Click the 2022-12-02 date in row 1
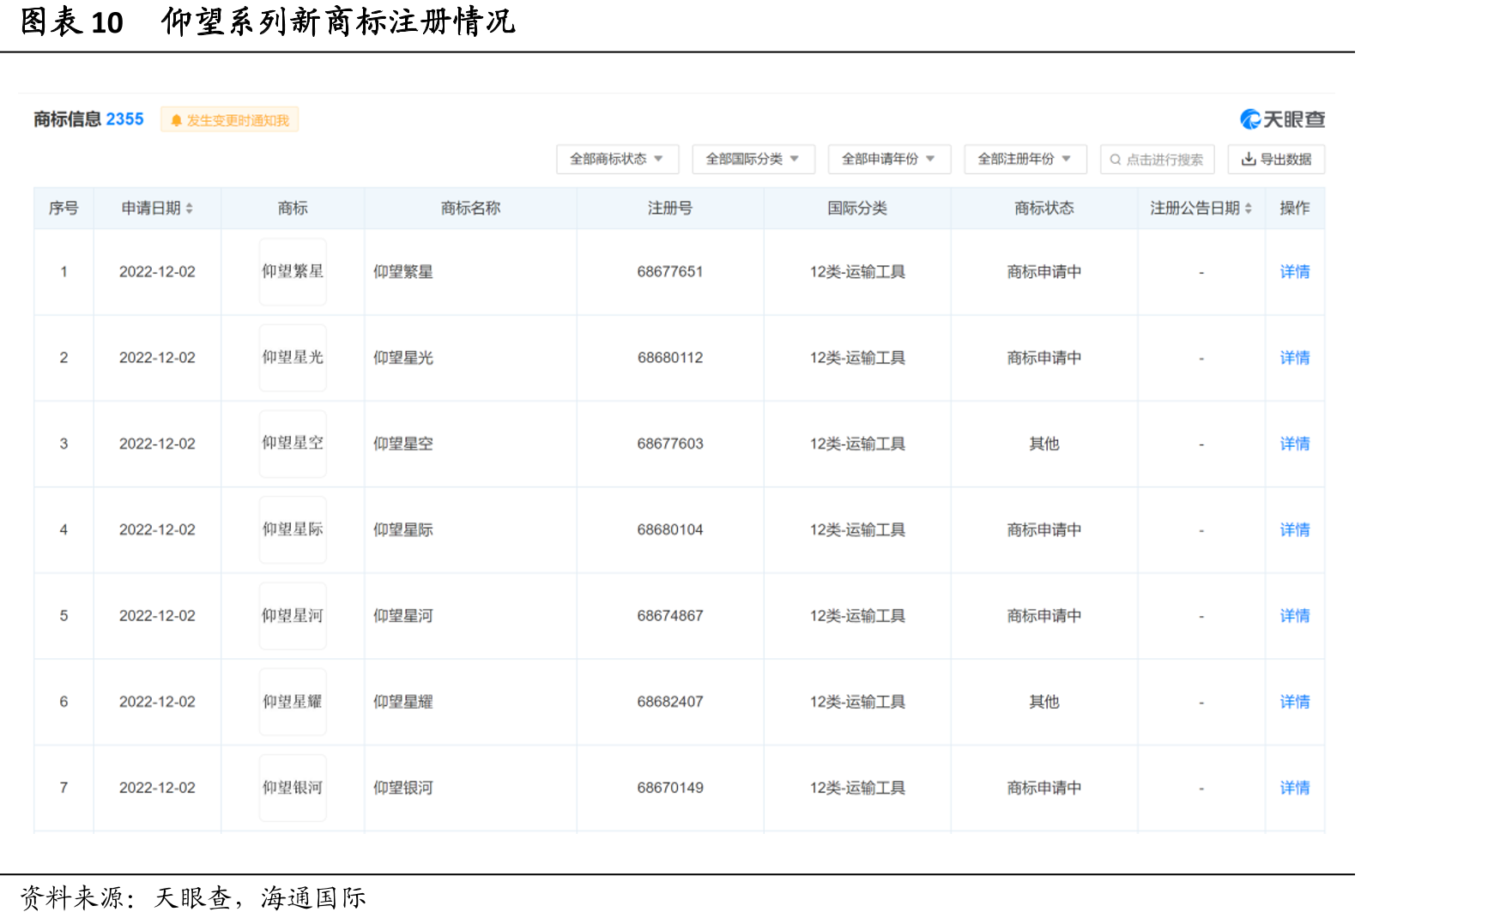 point(157,272)
